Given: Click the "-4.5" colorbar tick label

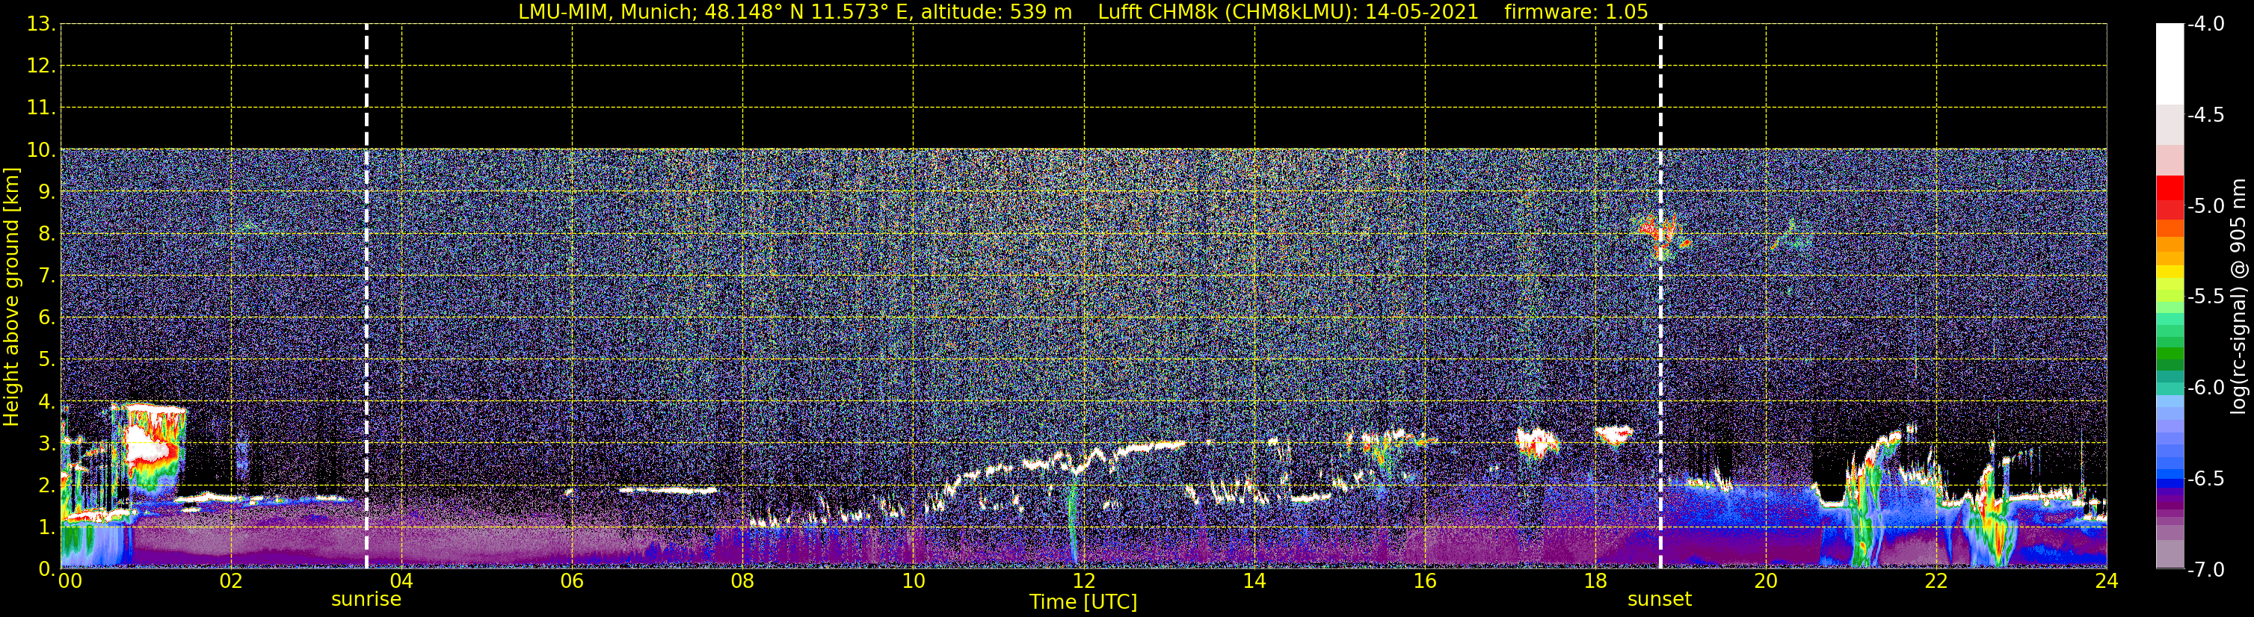Looking at the screenshot, I should (2206, 115).
